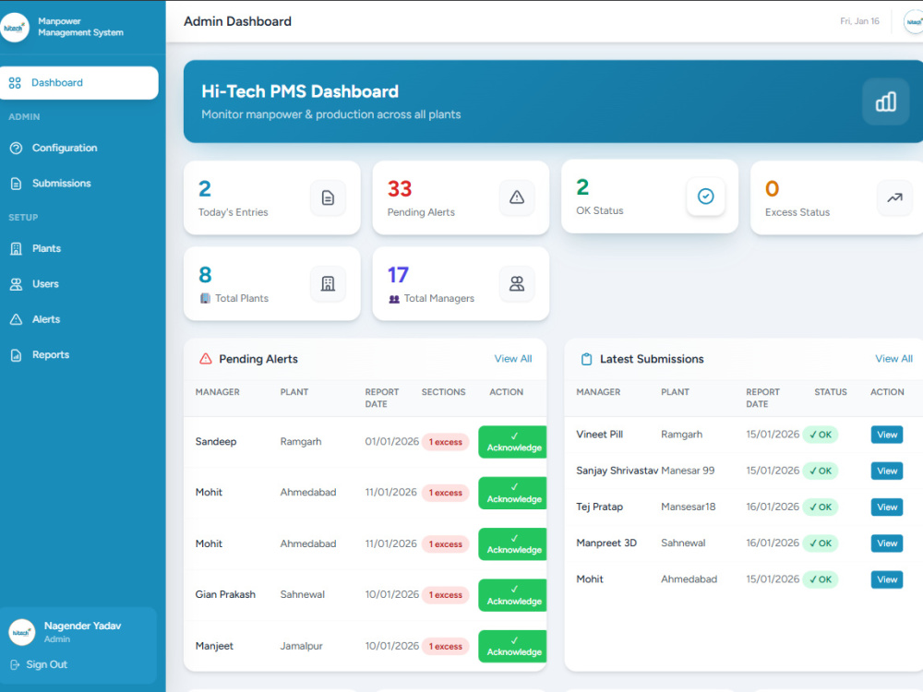
Task: Click the red alert icon beside Pending Alerts heading
Action: 206,359
